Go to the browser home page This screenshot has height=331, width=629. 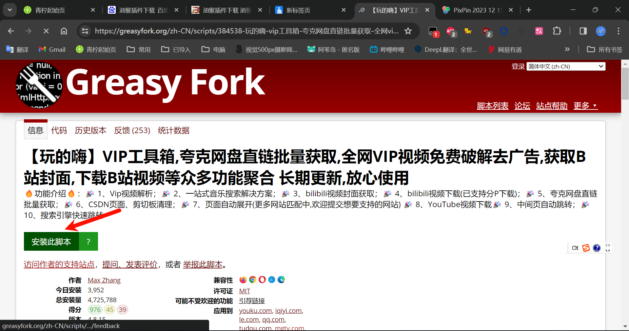tap(64, 31)
